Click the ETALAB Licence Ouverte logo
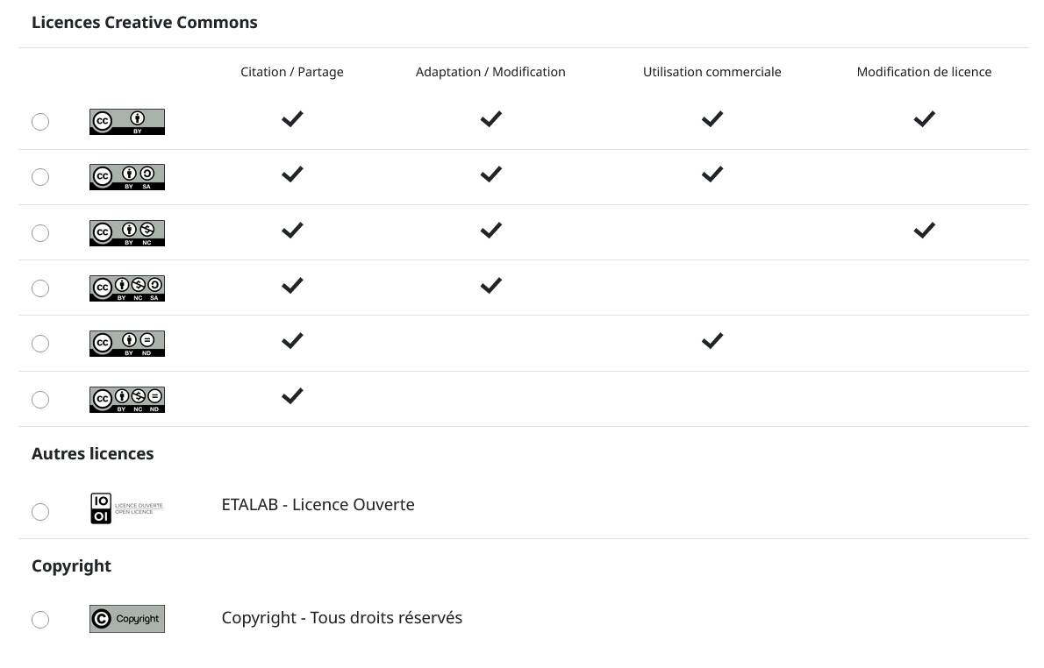1044x668 pixels. (x=127, y=508)
